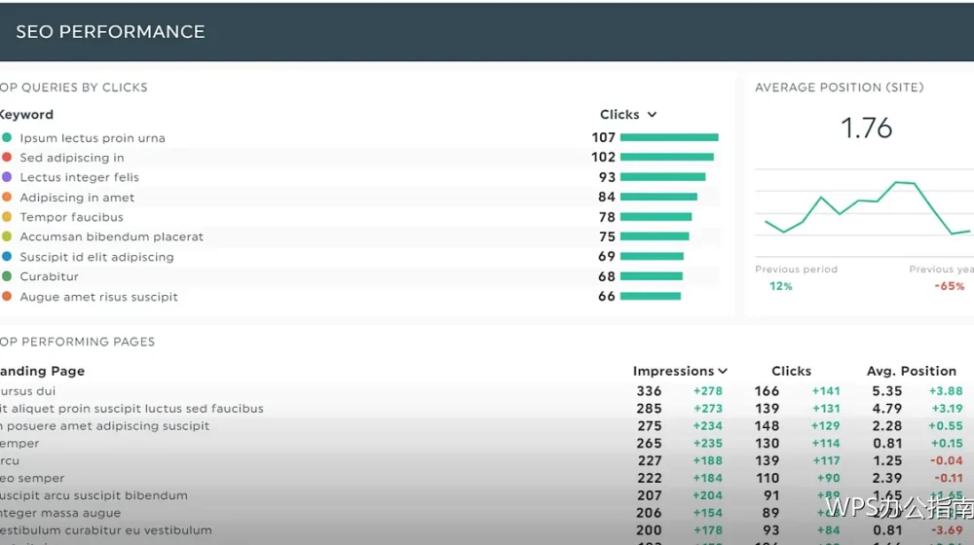Viewport: 974px width, 545px height.
Task: Select keyword Curabitur
Action: (49, 276)
